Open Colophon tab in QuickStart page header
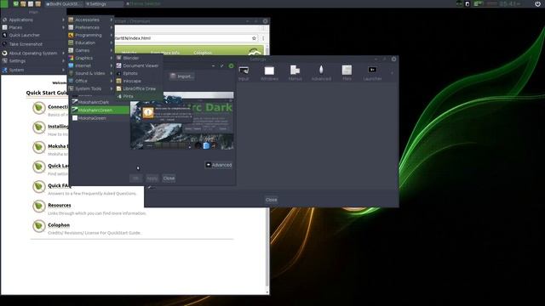This screenshot has height=306, width=545. tap(203, 53)
